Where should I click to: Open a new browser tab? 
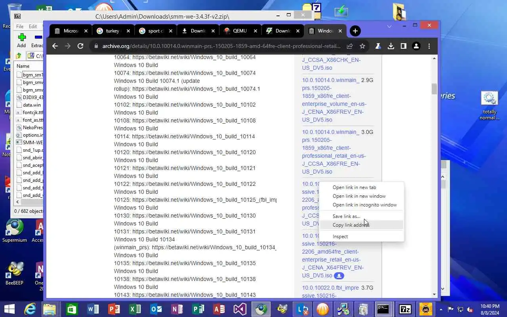click(355, 31)
